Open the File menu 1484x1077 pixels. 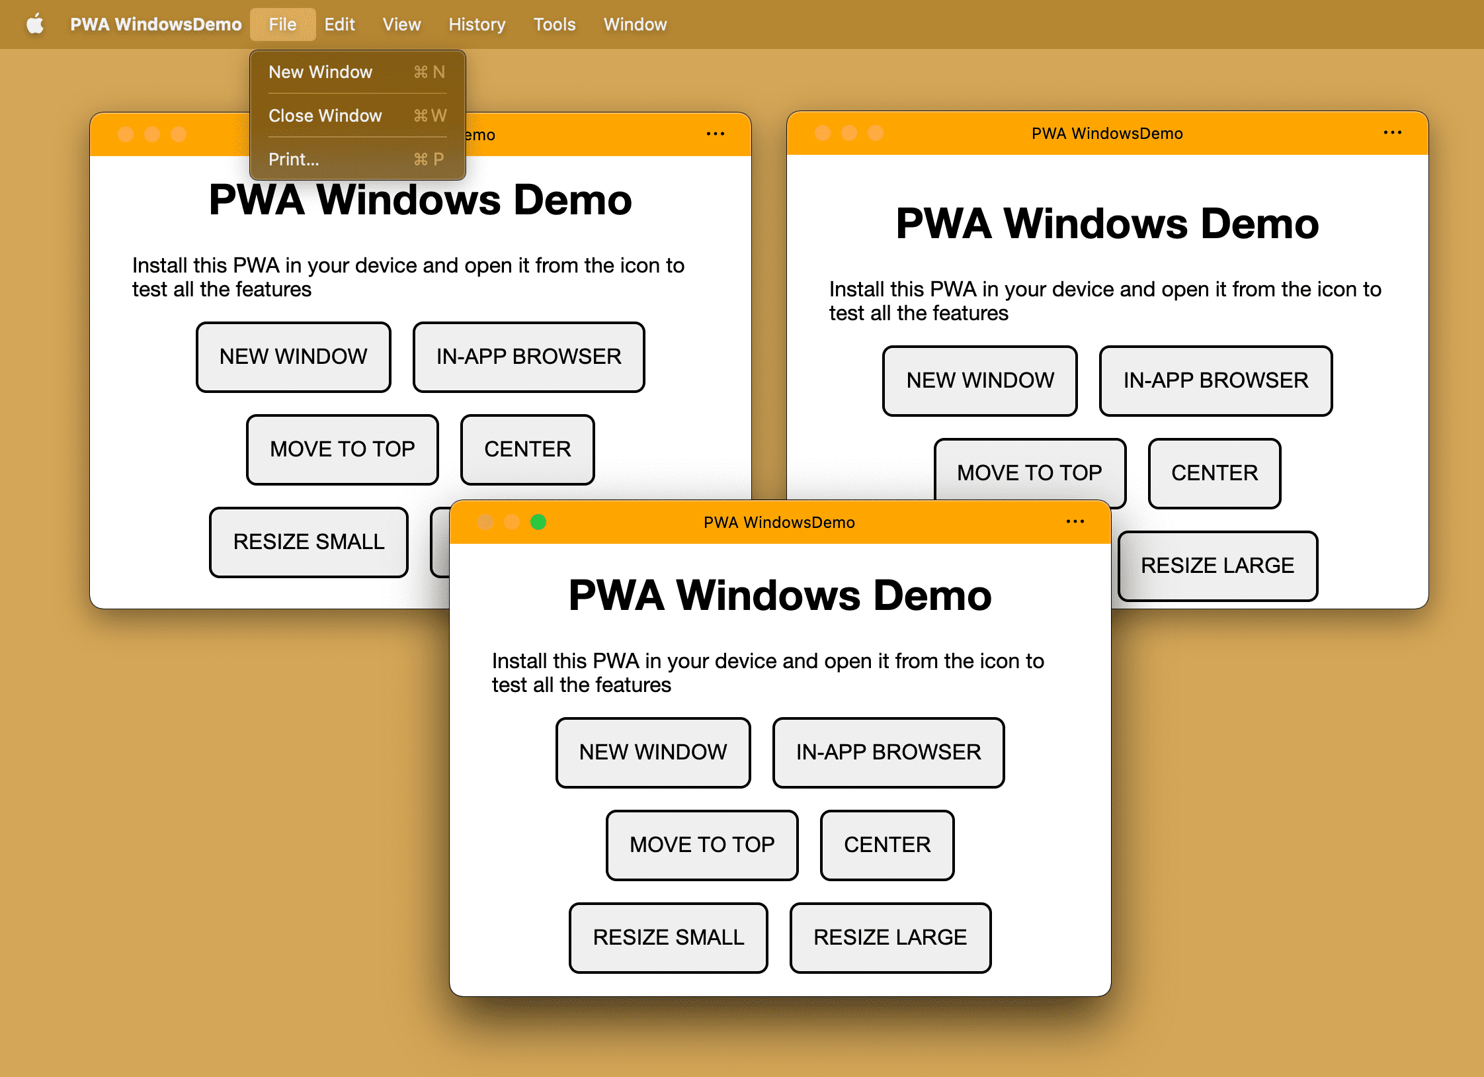pyautogui.click(x=280, y=23)
